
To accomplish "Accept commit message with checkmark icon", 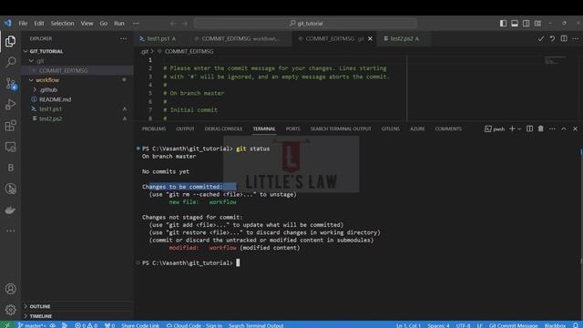I will tap(540, 38).
